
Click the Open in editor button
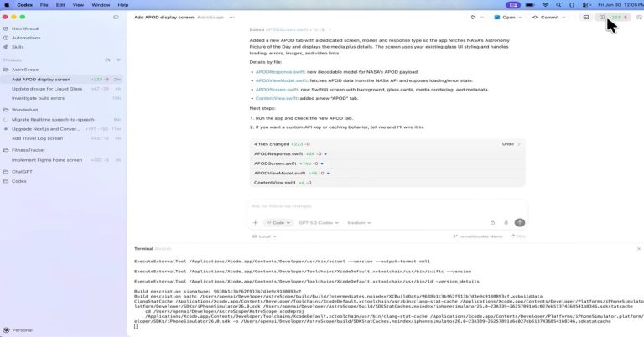coord(505,18)
